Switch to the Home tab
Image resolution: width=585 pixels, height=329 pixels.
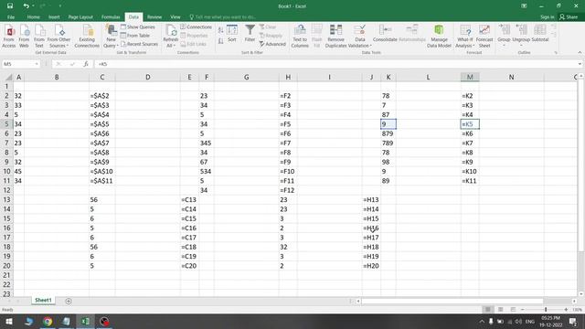tap(33, 16)
